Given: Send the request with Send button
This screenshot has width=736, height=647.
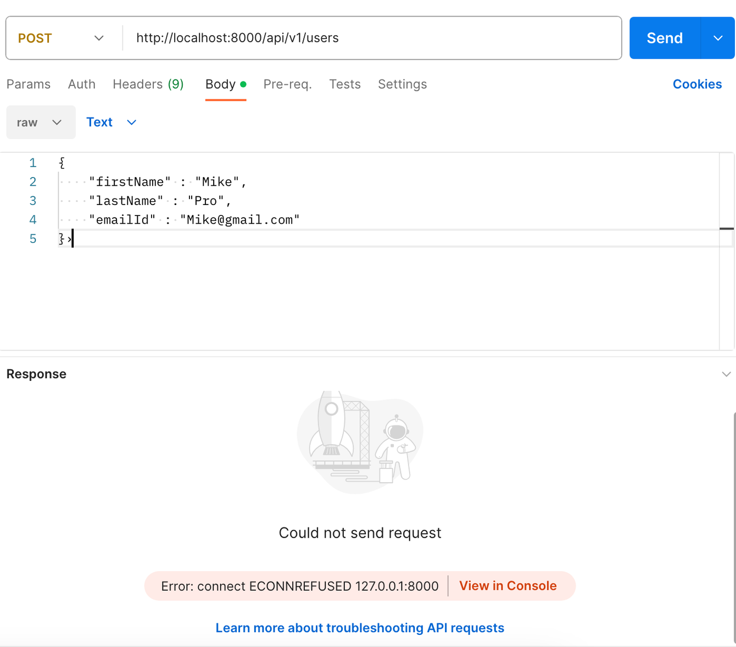Looking at the screenshot, I should pos(665,38).
